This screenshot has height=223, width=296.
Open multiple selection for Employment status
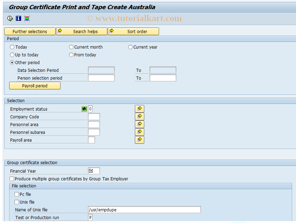point(139,109)
